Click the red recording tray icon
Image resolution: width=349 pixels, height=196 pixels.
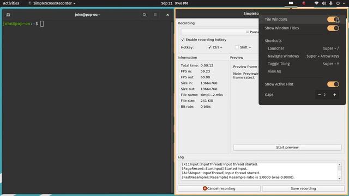[x=304, y=3]
